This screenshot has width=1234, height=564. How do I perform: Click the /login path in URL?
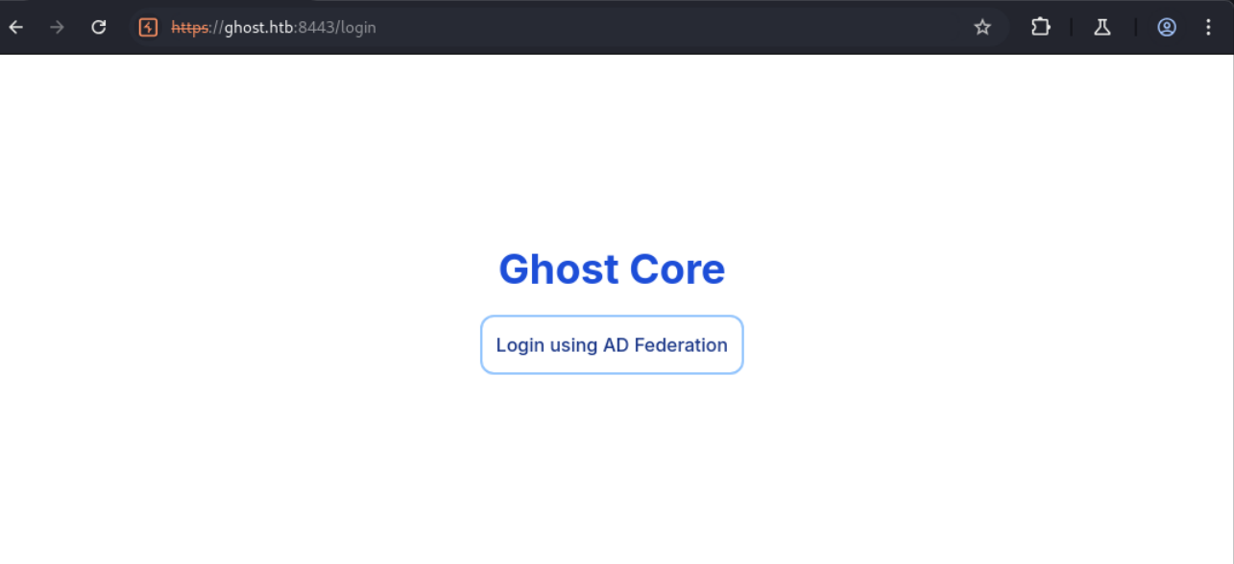(355, 28)
